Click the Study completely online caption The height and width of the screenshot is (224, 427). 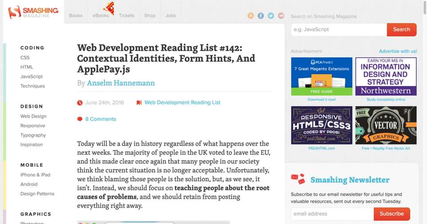386,100
